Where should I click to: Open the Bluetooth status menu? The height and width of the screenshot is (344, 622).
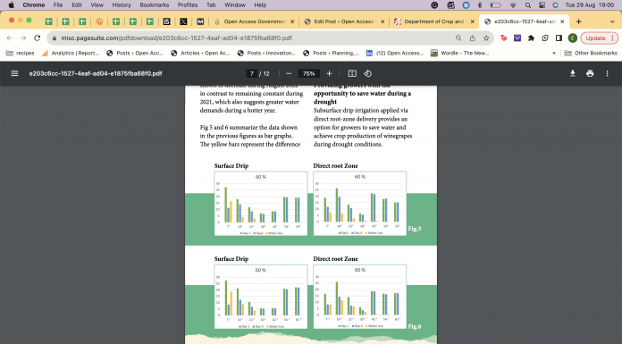[480, 4]
